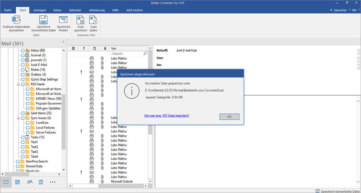361x193 pixels.
Task: Check the MSNBC News checkbox
Action: (28, 99)
